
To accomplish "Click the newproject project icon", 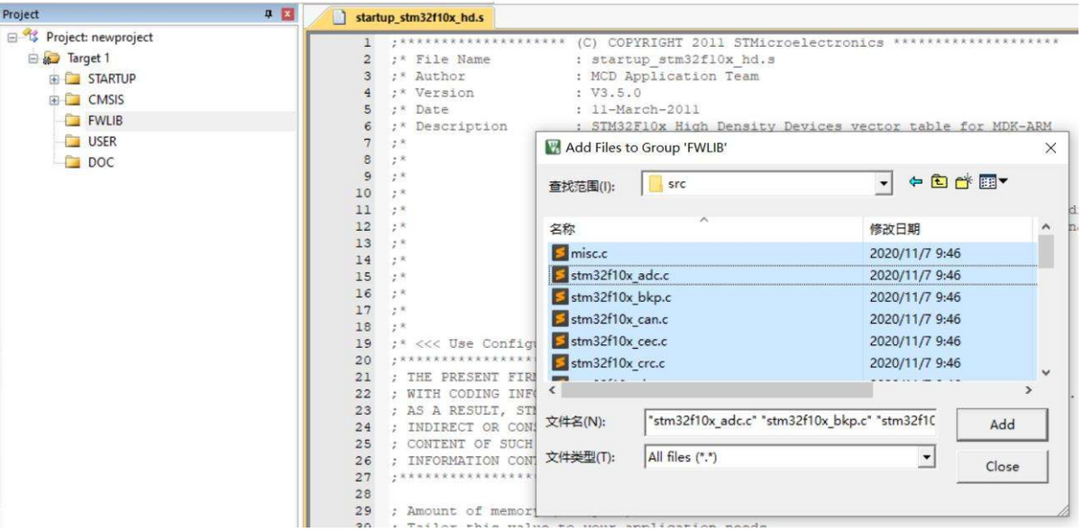I will (32, 37).
